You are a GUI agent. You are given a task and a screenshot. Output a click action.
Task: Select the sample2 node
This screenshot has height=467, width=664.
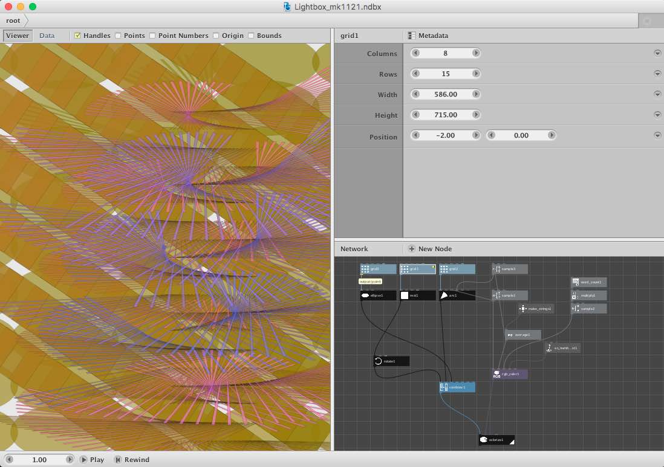point(588,309)
